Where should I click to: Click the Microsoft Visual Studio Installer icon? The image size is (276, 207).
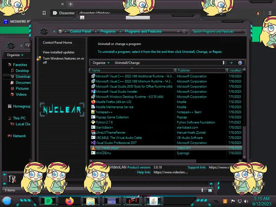(93, 92)
